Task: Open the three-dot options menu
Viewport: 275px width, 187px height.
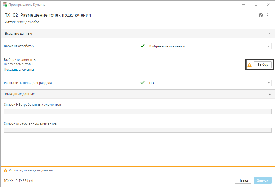Action: click(267, 15)
